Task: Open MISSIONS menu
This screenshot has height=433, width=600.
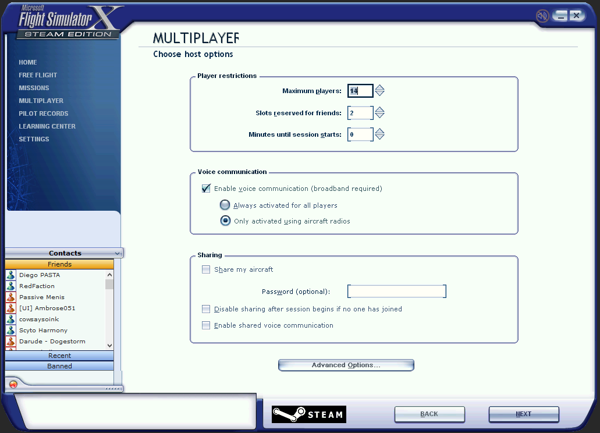Action: tap(34, 88)
